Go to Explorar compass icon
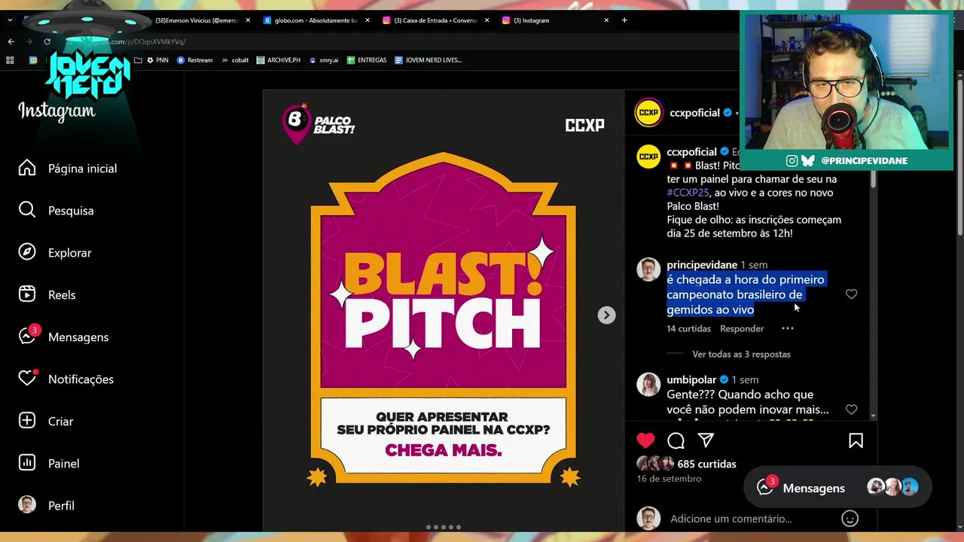Image resolution: width=964 pixels, height=542 pixels. tap(27, 252)
